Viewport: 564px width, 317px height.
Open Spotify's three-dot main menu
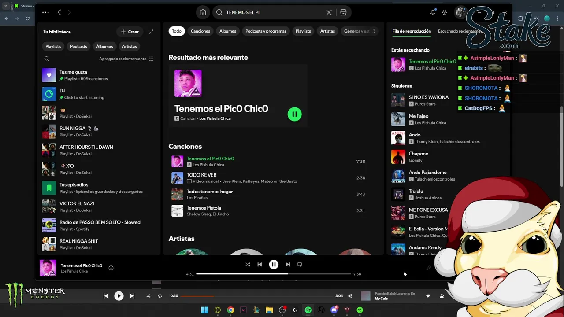point(45,12)
